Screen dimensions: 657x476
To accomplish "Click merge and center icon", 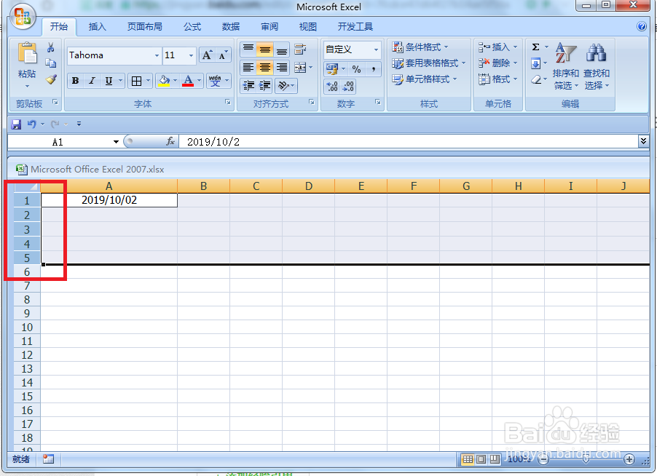I will (300, 68).
